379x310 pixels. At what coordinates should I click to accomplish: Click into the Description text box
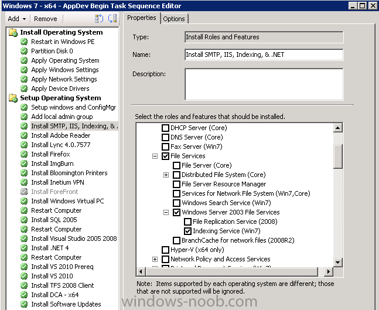coord(264,84)
